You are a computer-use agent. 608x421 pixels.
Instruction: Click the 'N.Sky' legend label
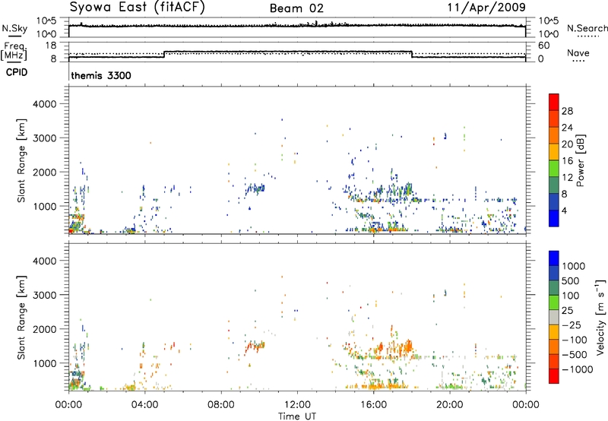pos(14,28)
